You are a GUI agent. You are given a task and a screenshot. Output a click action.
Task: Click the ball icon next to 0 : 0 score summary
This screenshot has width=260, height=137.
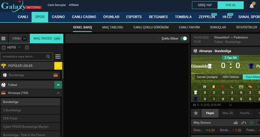point(195,105)
